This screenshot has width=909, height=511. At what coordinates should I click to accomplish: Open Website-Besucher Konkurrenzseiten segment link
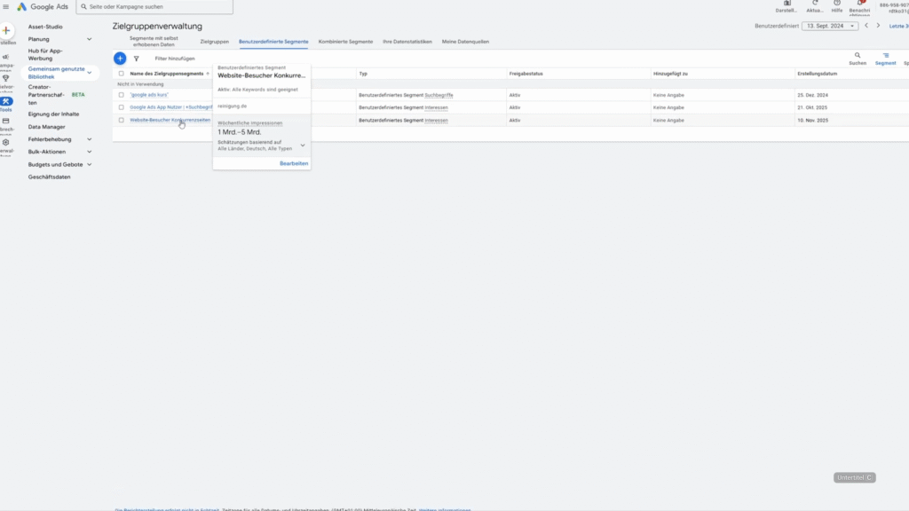[x=170, y=120]
